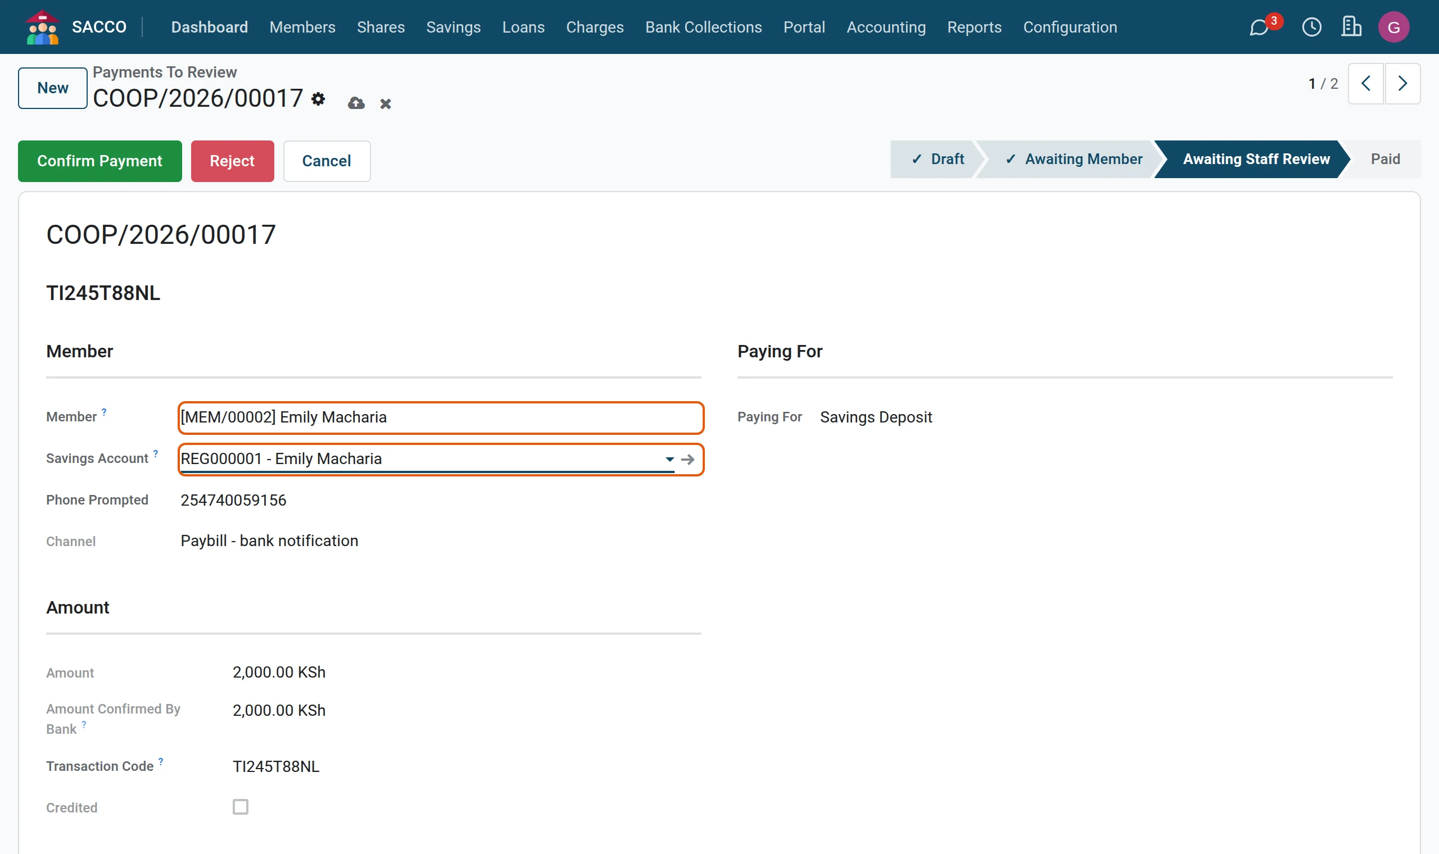The image size is (1439, 854).
Task: Select the Paid status stage
Action: click(x=1385, y=160)
